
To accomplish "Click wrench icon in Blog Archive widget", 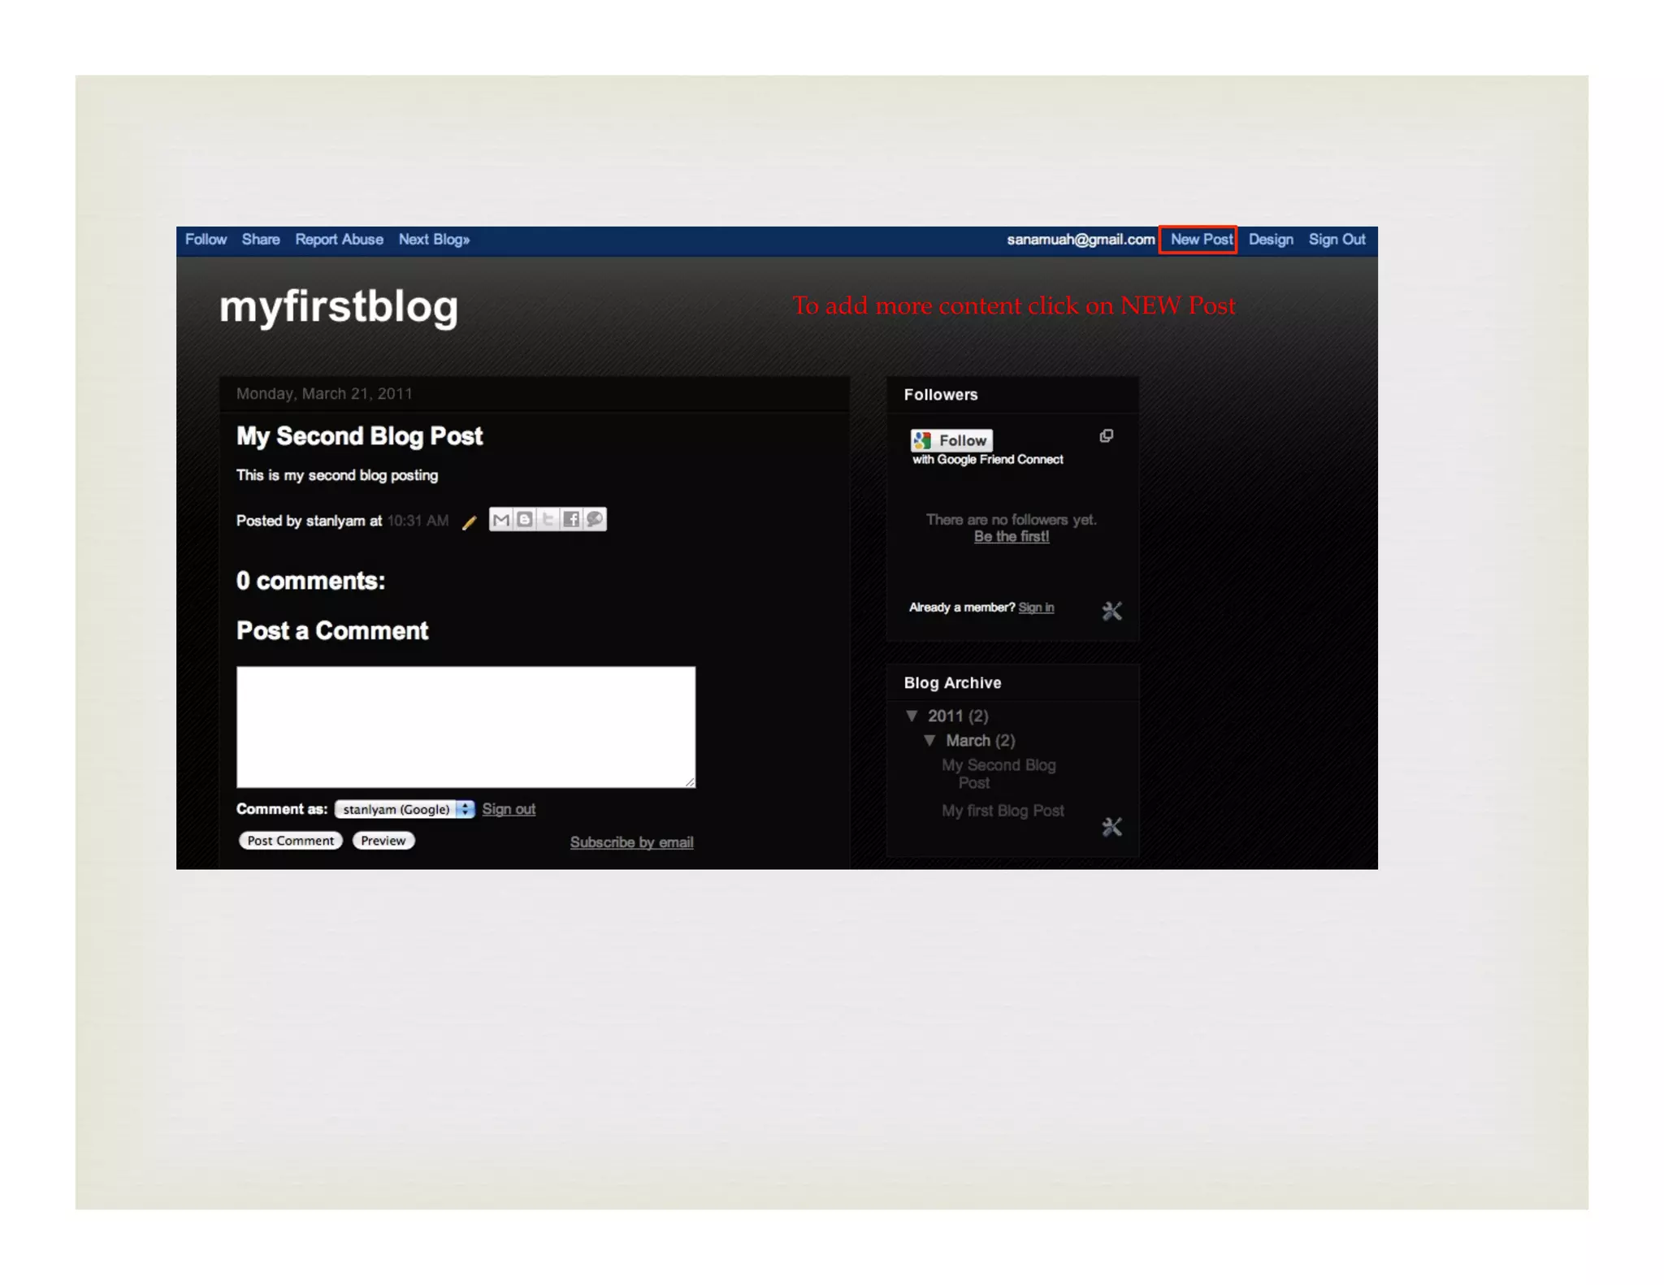I will pyautogui.click(x=1111, y=827).
